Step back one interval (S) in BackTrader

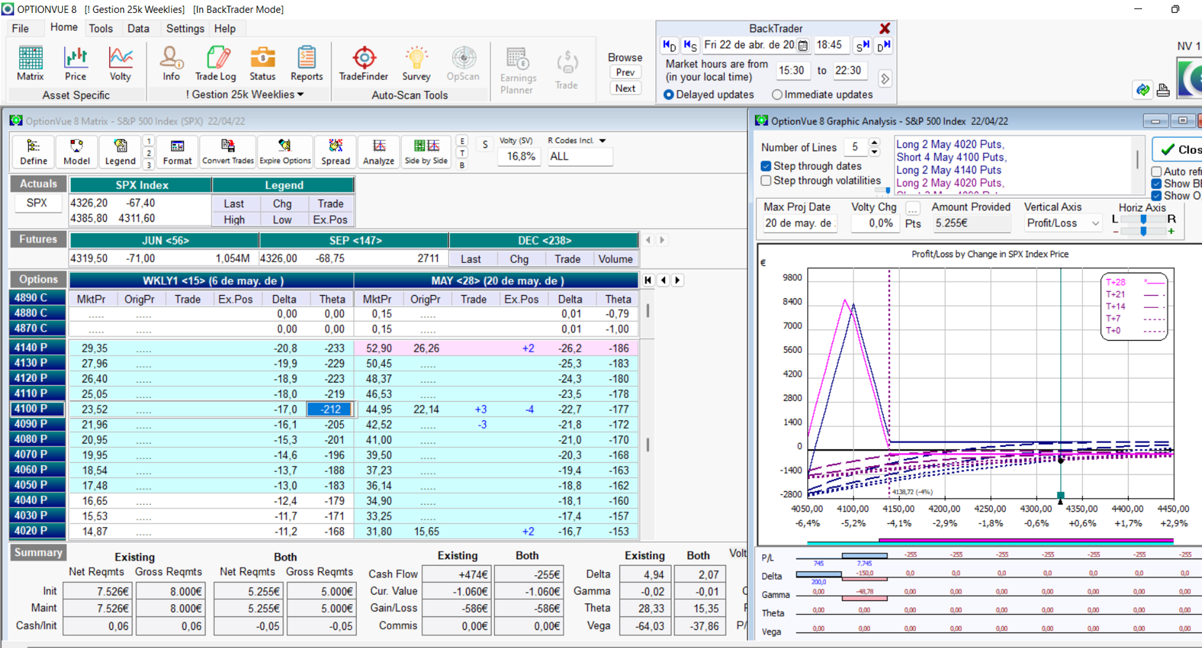(x=690, y=45)
